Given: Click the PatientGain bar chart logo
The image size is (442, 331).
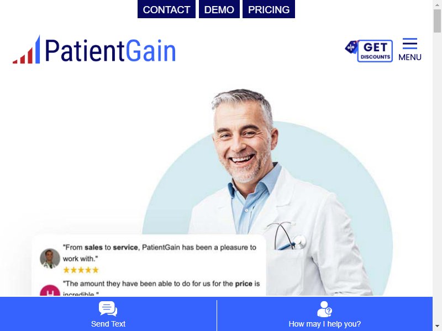Looking at the screenshot, I should click(x=27, y=50).
